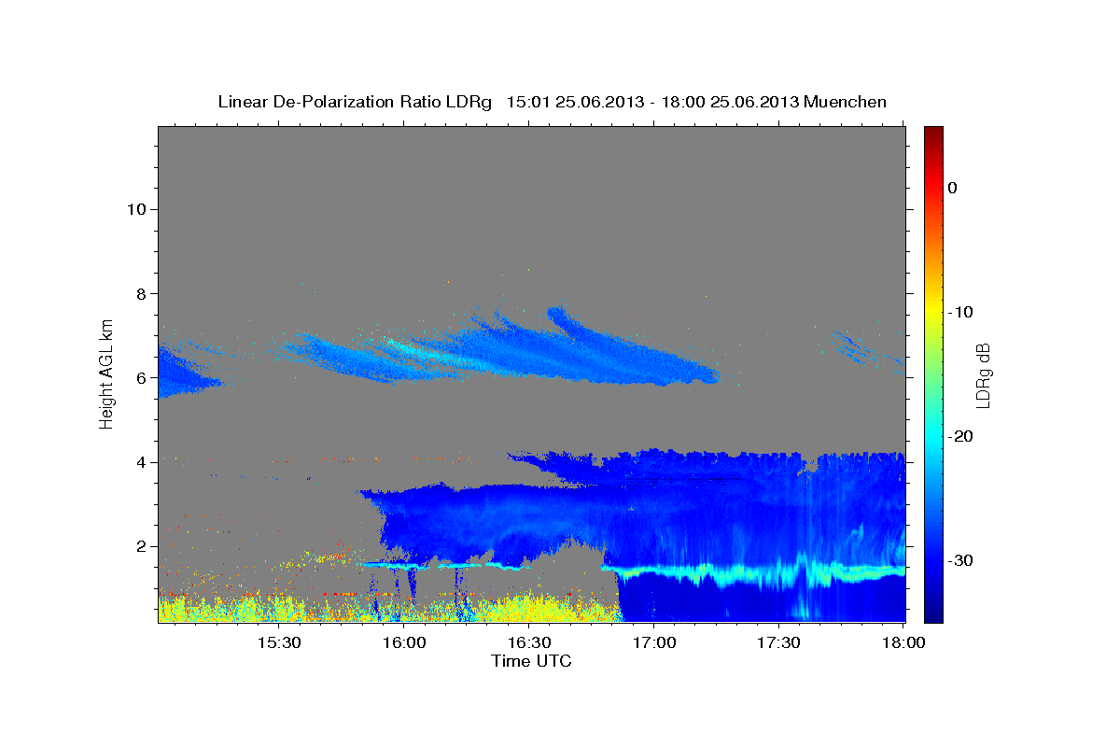Click the colorbar label -20
The image size is (1120, 747).
(x=960, y=436)
